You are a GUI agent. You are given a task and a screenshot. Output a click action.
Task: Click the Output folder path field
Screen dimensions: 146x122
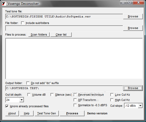[64, 88]
